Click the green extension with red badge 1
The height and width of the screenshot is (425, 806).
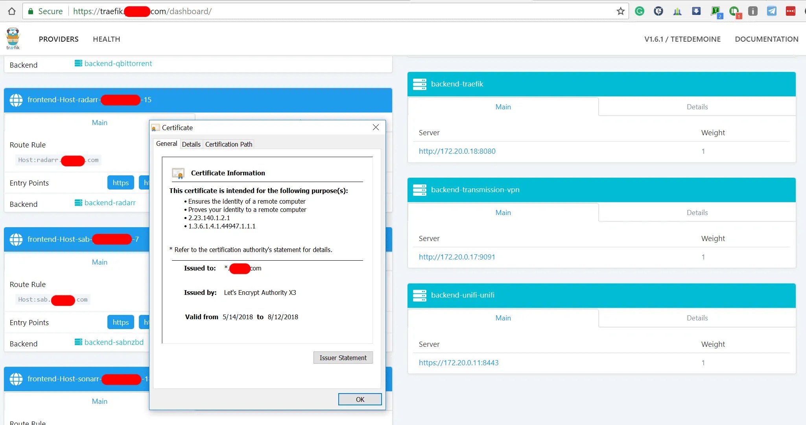point(735,12)
